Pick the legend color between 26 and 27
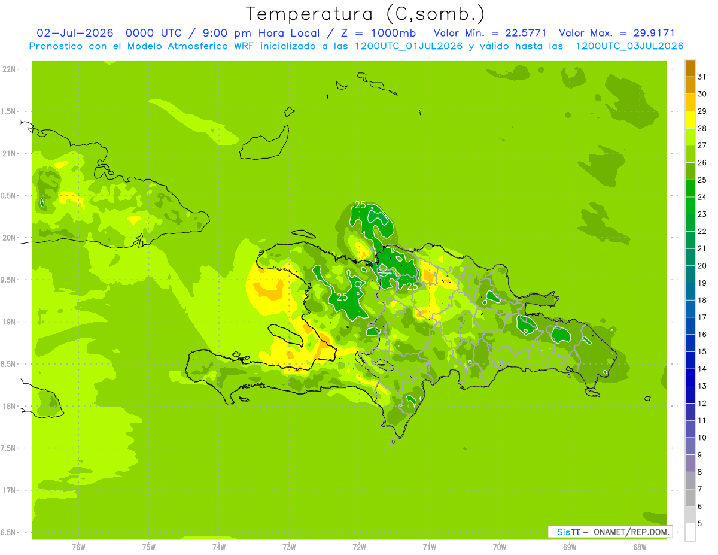Image resolution: width=718 pixels, height=555 pixels. (690, 154)
